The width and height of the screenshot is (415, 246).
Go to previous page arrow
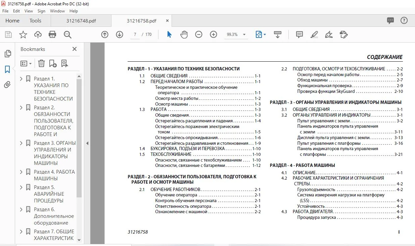(x=105, y=35)
